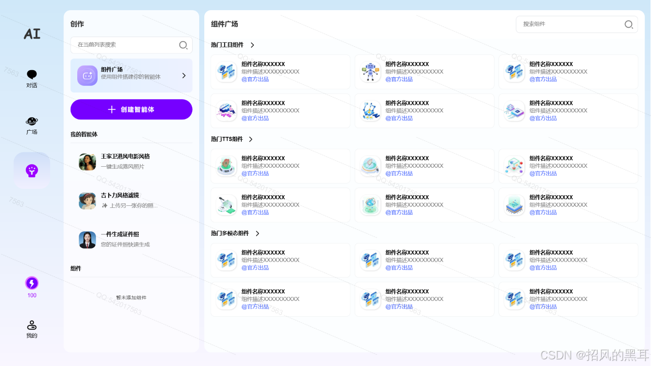
Task: Select the purple lightbulb creation sidebar icon
Action: (32, 171)
